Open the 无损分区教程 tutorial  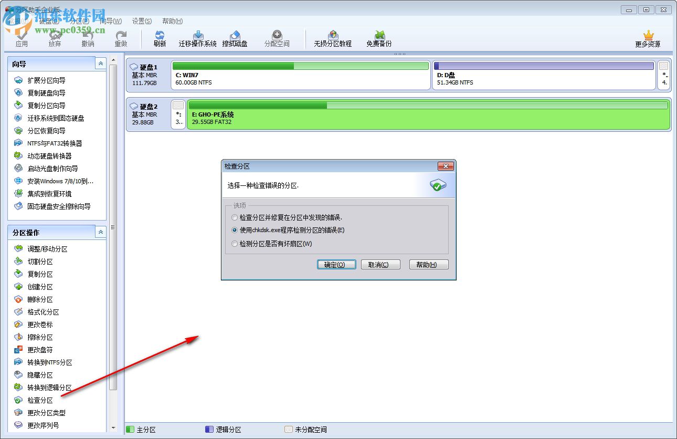pos(334,38)
